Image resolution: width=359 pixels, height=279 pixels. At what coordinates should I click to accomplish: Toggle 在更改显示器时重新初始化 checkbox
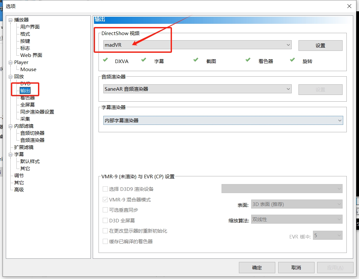pyautogui.click(x=105, y=231)
